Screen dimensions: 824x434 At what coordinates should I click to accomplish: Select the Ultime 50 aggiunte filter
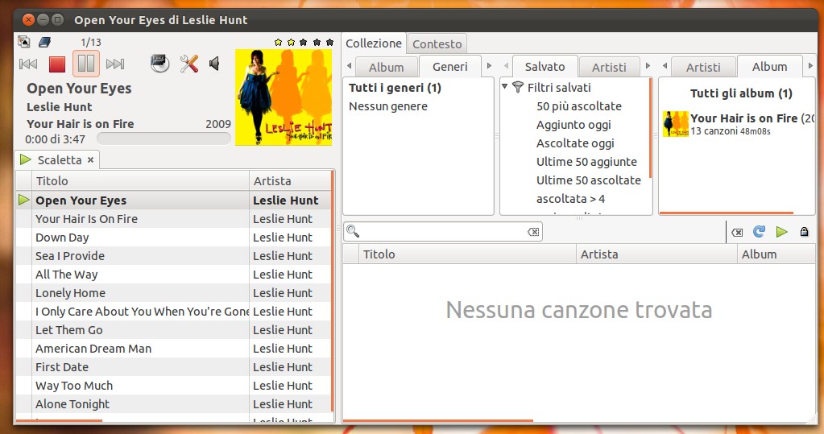click(x=586, y=161)
